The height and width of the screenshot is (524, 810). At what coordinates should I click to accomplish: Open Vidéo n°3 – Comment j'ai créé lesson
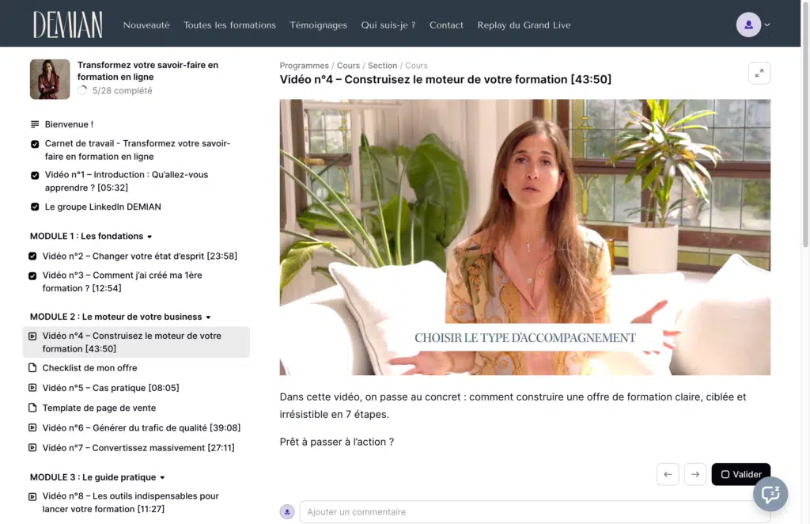[122, 282]
